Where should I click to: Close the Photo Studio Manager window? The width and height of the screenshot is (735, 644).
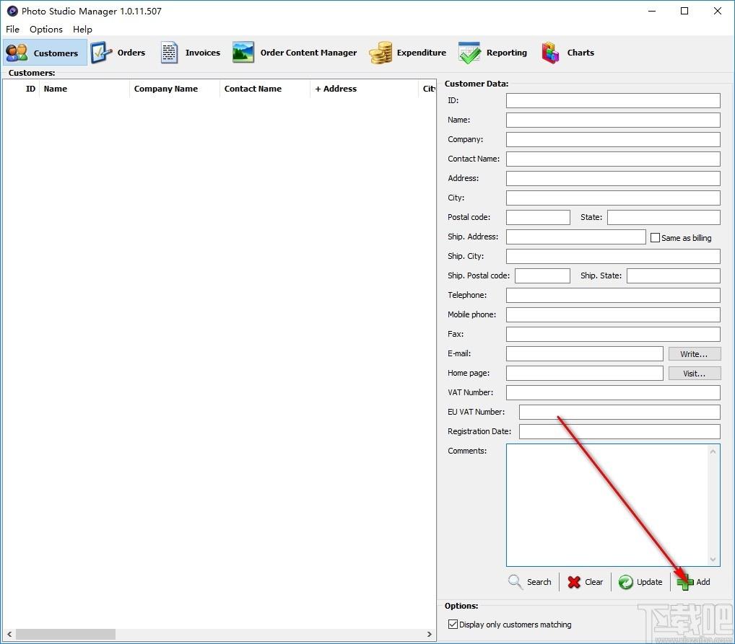[x=717, y=11]
